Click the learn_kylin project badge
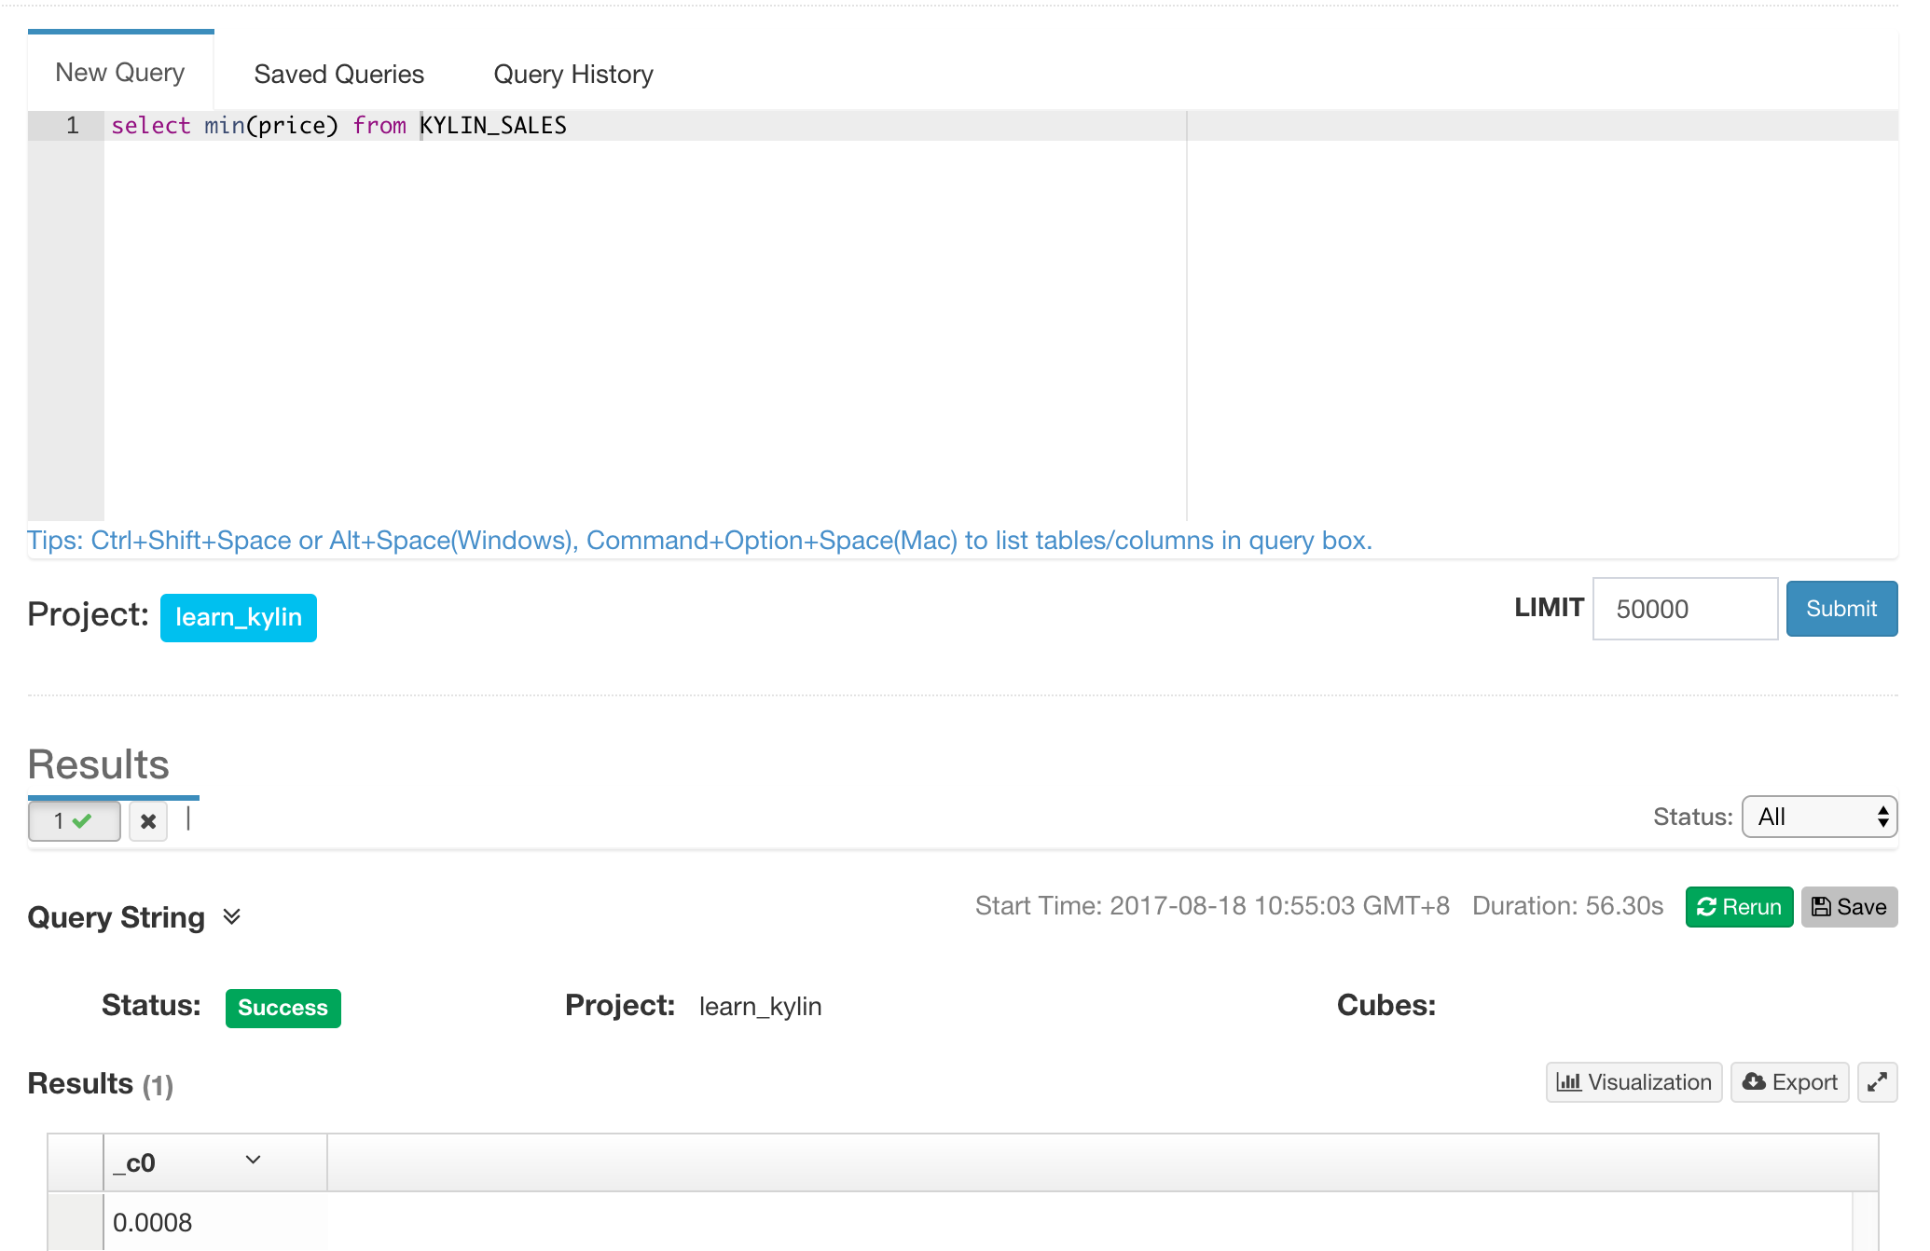Viewport: 1930px width, 1251px height. click(x=239, y=617)
